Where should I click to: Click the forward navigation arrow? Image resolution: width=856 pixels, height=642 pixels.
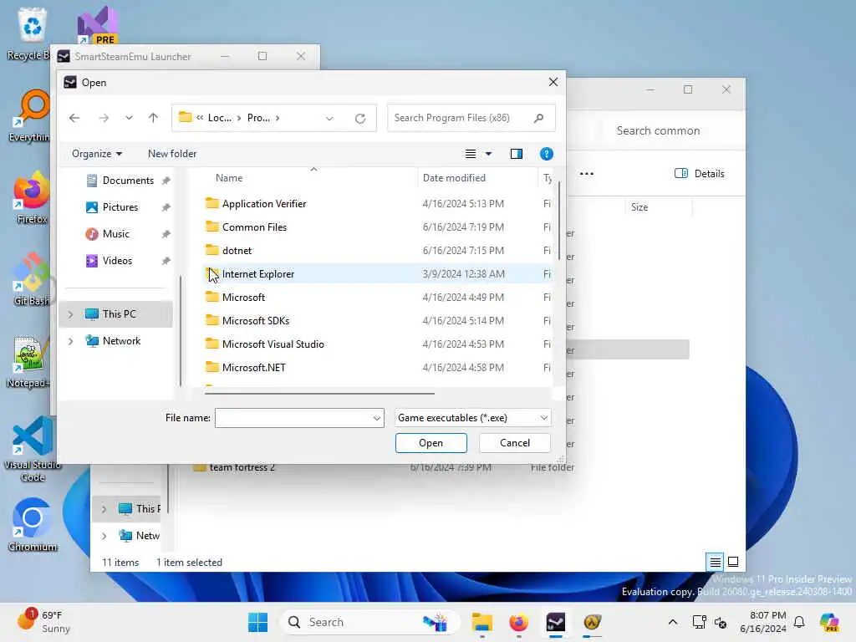(104, 118)
